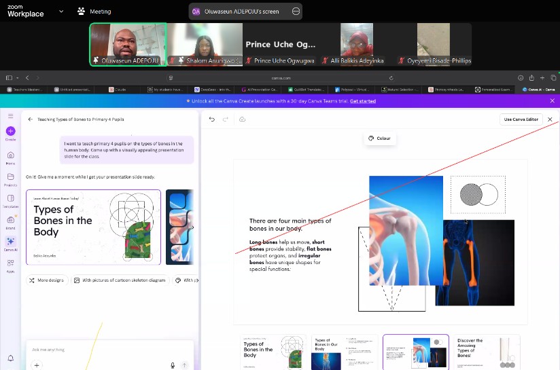Switch to the Natural Selection browser tab
The image size is (560, 370).
coord(400,89)
